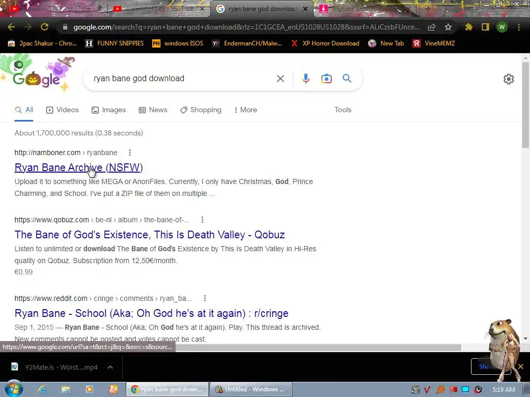Open Ryan Bane Archive (NSFW) link
This screenshot has width=530, height=397.
(79, 167)
